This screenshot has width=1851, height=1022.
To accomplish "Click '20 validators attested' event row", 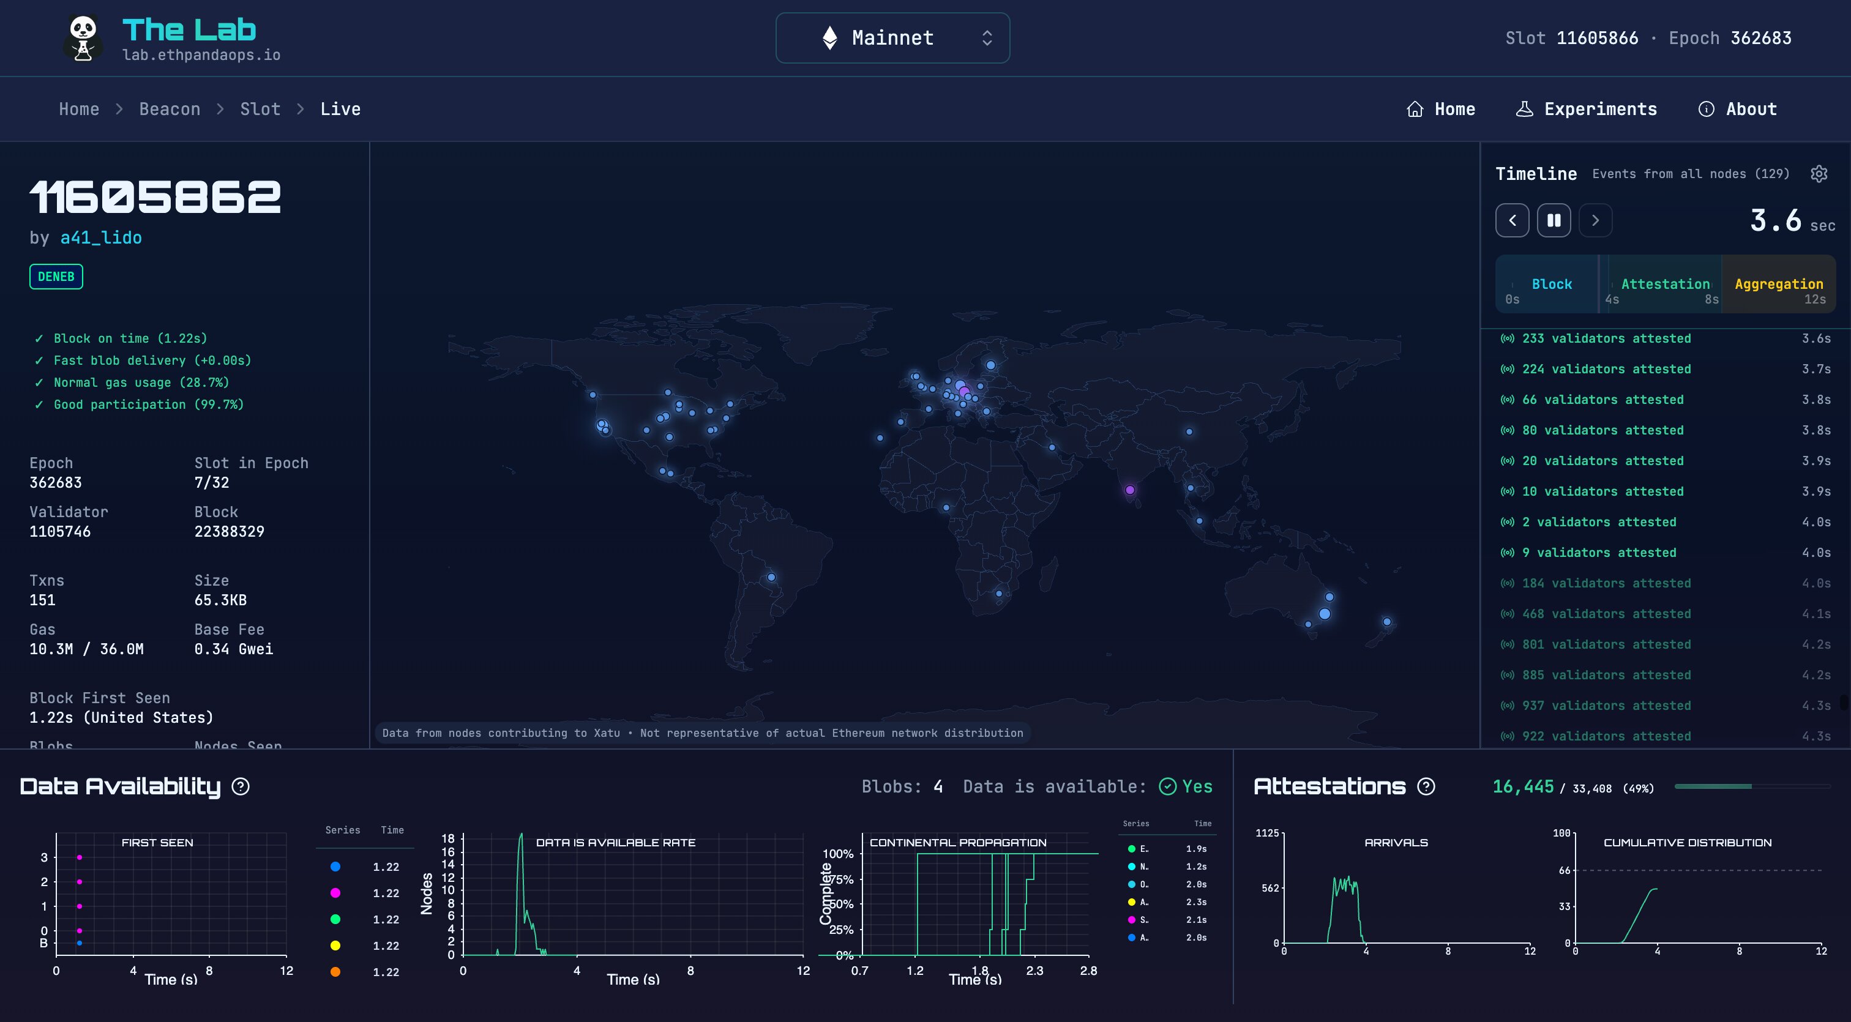I will [1665, 461].
